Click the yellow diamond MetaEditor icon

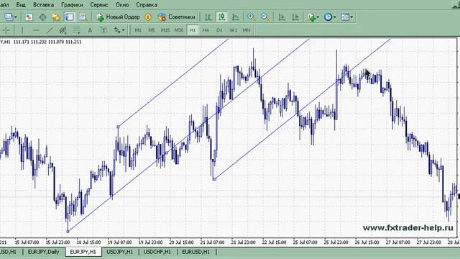[x=149, y=17]
